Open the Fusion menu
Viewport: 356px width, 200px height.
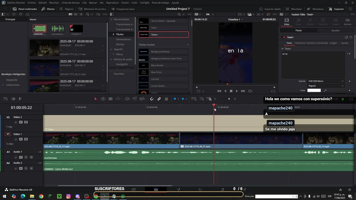pos(125,2)
